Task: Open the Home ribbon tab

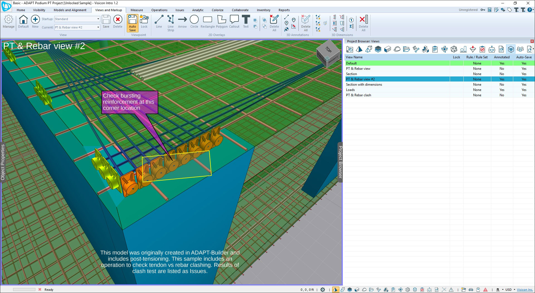Action: tap(21, 10)
